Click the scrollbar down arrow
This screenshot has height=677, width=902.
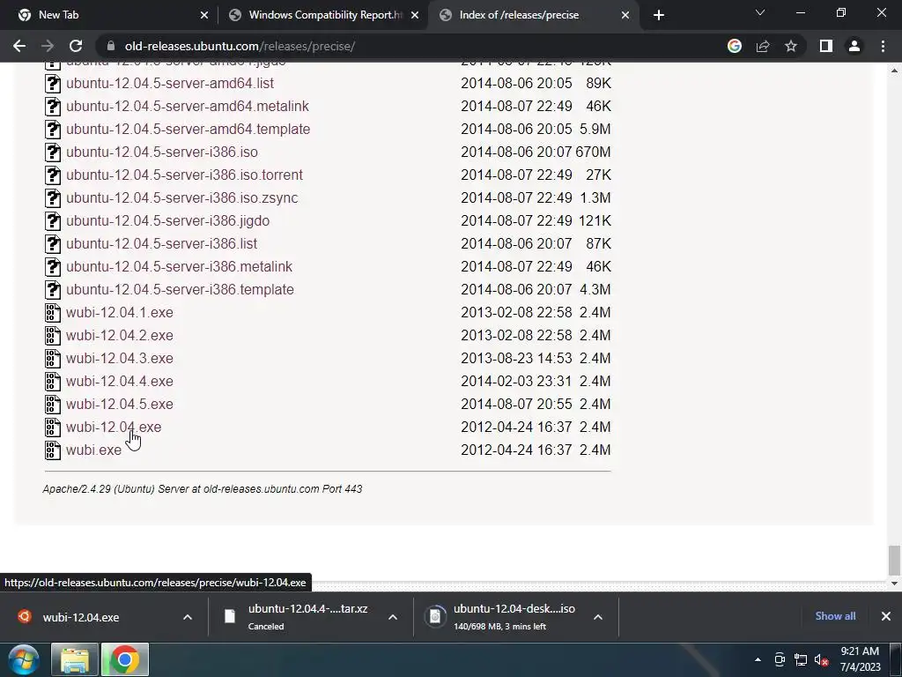[894, 584]
